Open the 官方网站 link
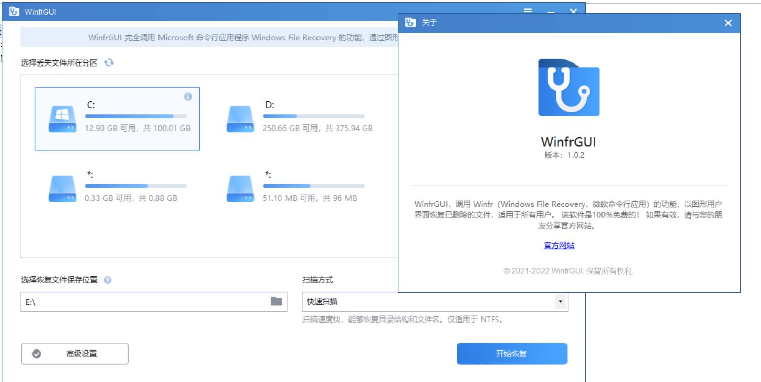The height and width of the screenshot is (382, 761). (559, 246)
